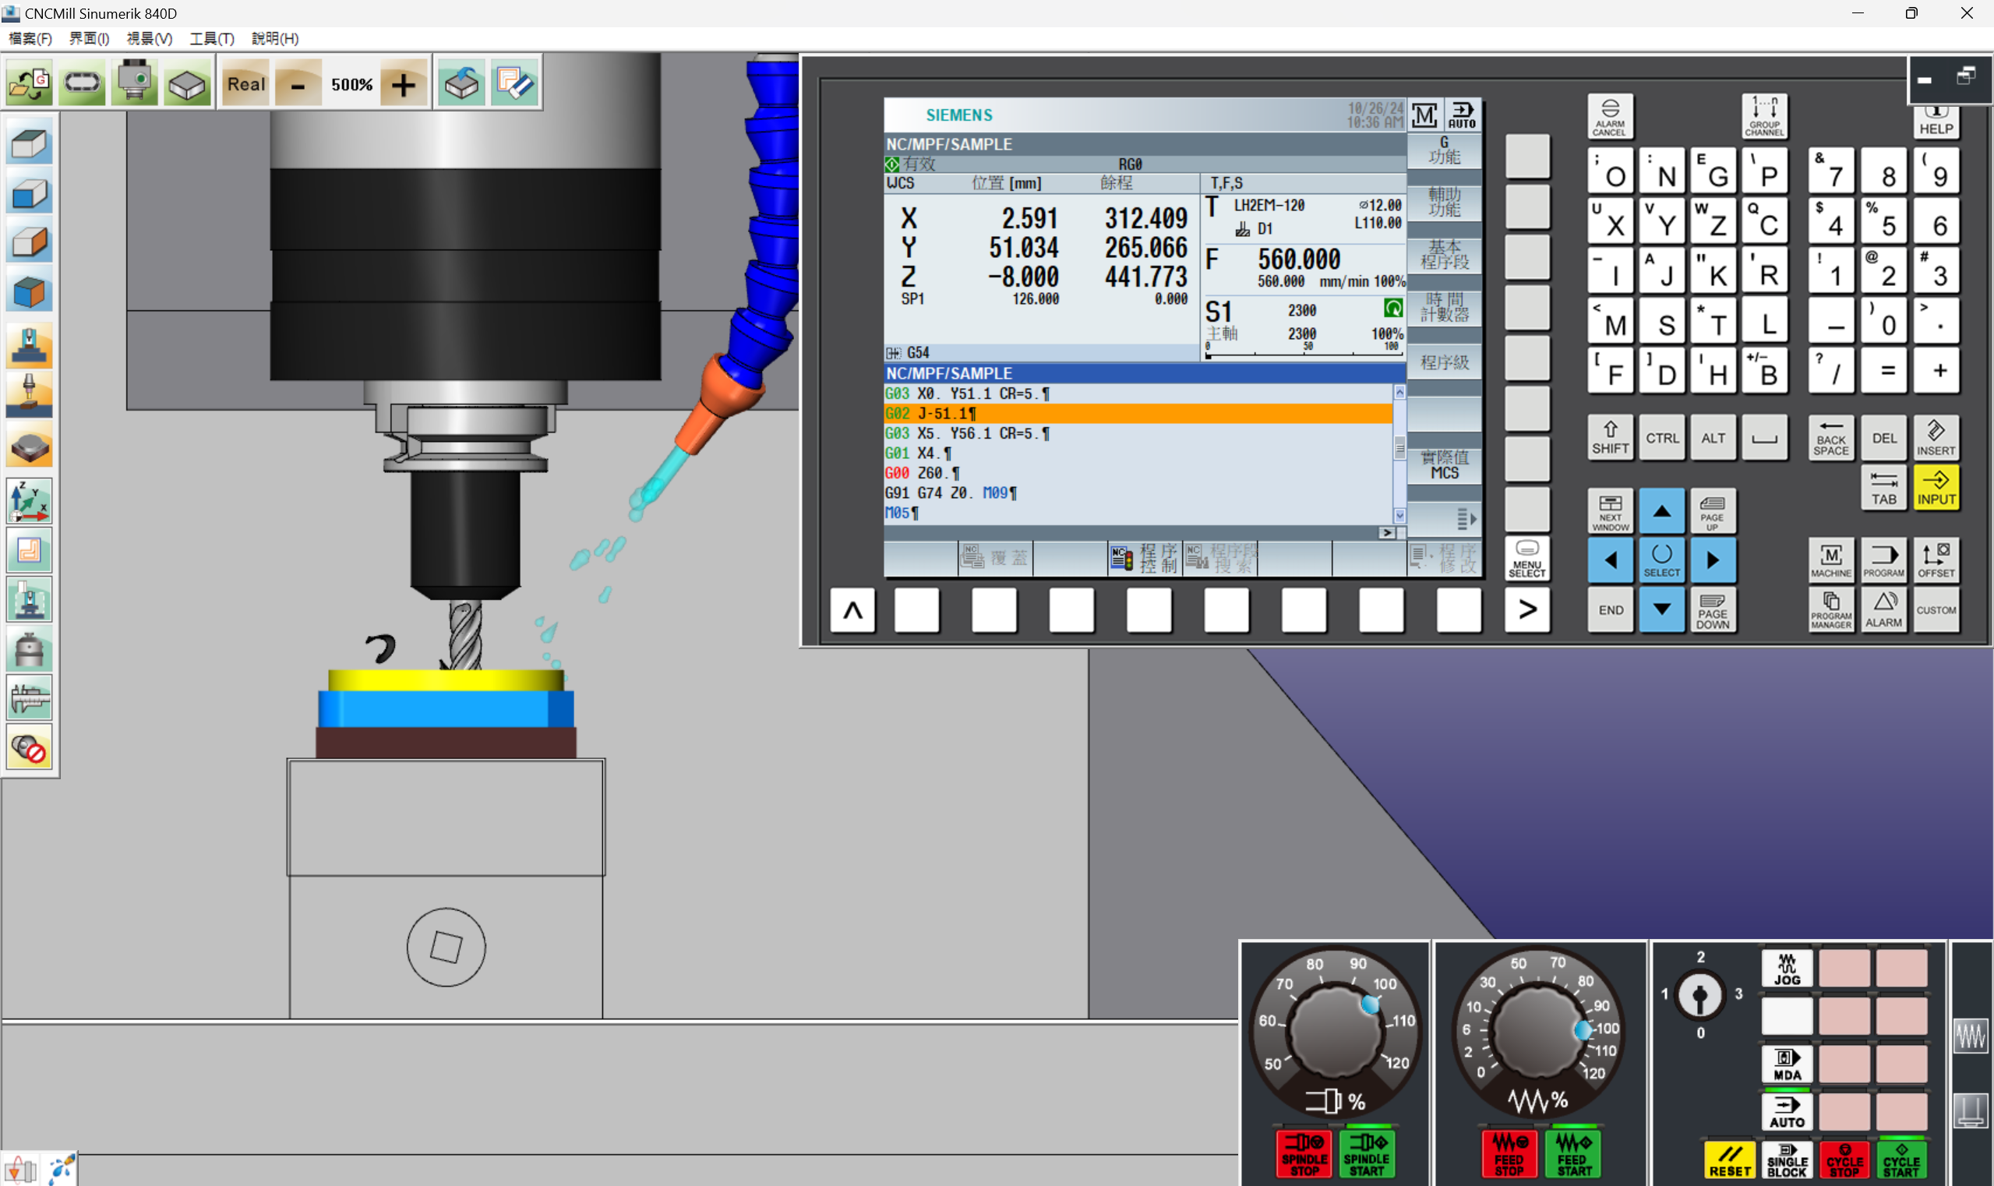Click ALARM CANCEL key
The width and height of the screenshot is (1994, 1186).
pyautogui.click(x=1610, y=117)
